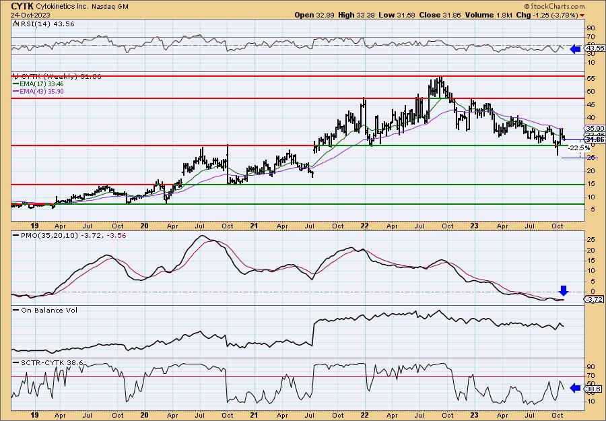Select the On Balance Vol legend label

[x=48, y=310]
